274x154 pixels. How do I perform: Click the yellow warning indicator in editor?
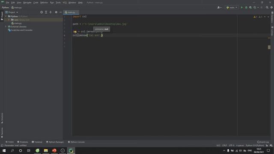click(x=256, y=17)
